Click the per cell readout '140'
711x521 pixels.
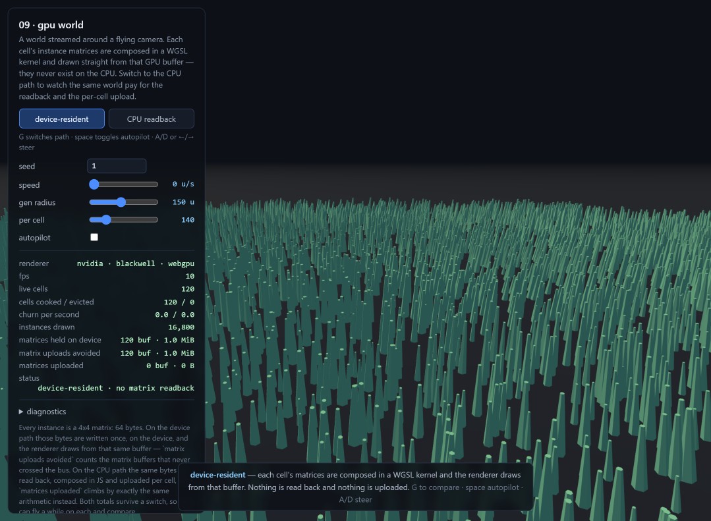point(188,220)
